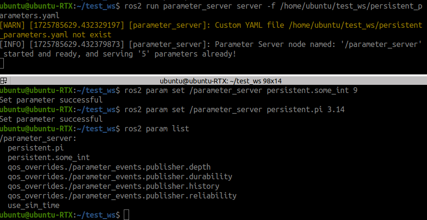
Task: Click the 'ros2 param list' command text
Action: point(156,128)
